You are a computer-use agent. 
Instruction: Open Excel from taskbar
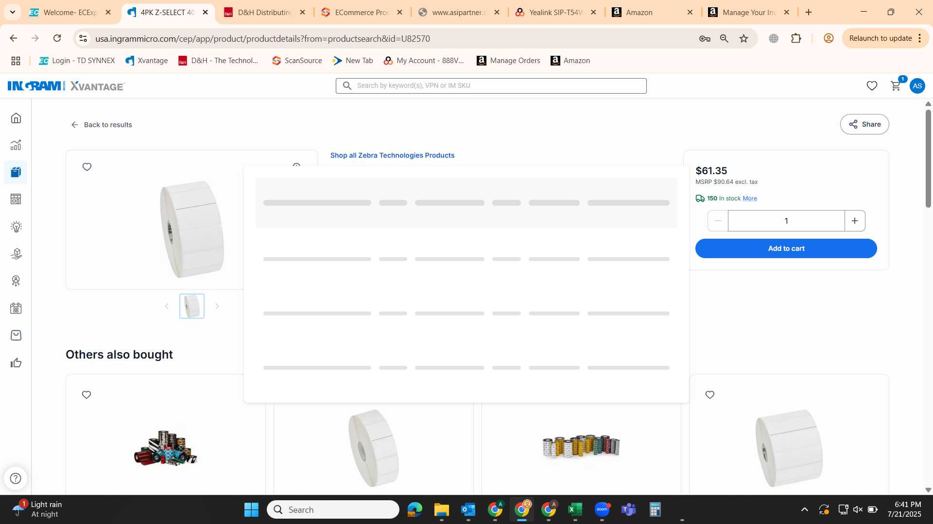click(575, 509)
